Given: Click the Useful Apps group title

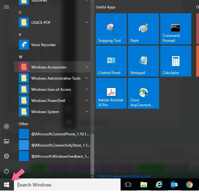Looking at the screenshot, I should pyautogui.click(x=106, y=7).
